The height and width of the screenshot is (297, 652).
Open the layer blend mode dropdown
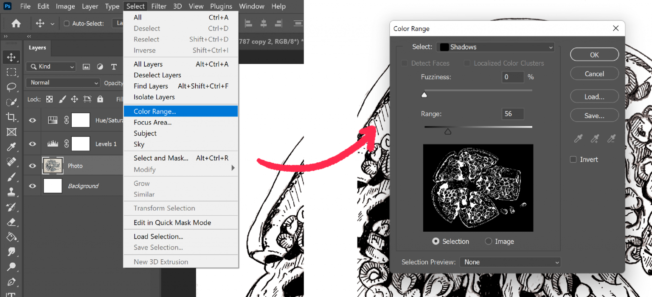pos(62,83)
